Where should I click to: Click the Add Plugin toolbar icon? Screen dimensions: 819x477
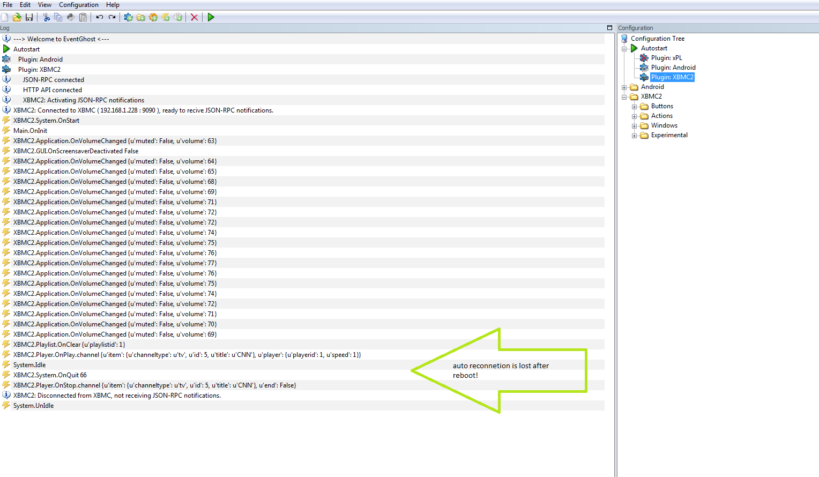129,17
